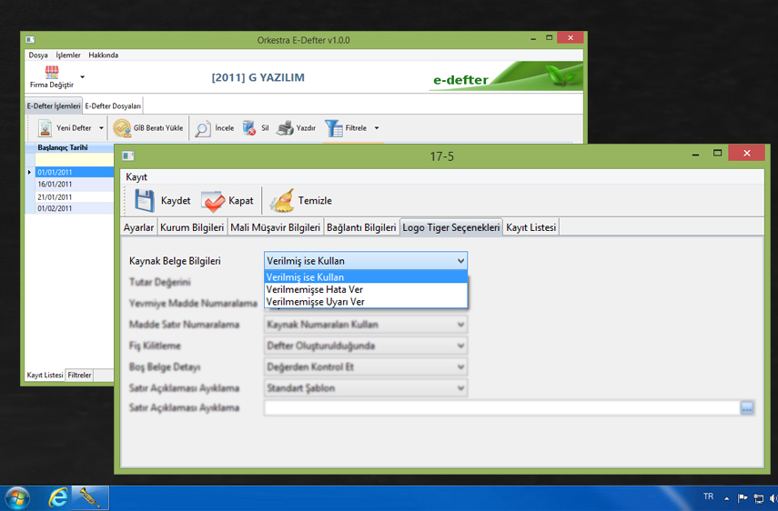Click the Firma Değiştir icon in Orkestra window
Screen dimensions: 778x511
coord(52,73)
